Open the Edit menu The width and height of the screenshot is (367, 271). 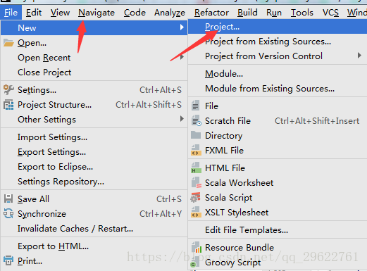[x=34, y=13]
